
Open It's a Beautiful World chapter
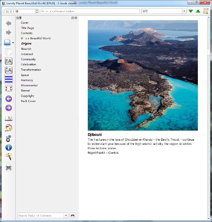pyautogui.click(x=36, y=38)
